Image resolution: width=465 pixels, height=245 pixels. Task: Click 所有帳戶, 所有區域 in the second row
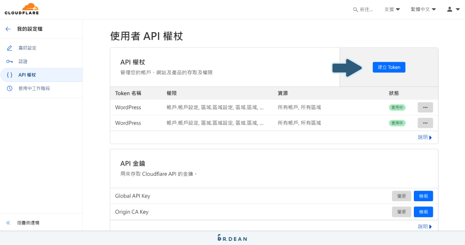pos(299,123)
